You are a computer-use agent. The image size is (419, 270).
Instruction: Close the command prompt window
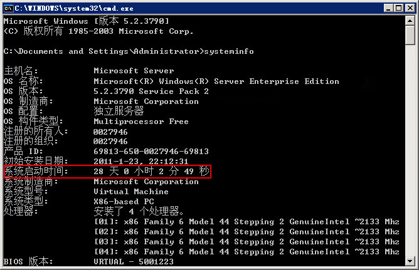point(408,7)
